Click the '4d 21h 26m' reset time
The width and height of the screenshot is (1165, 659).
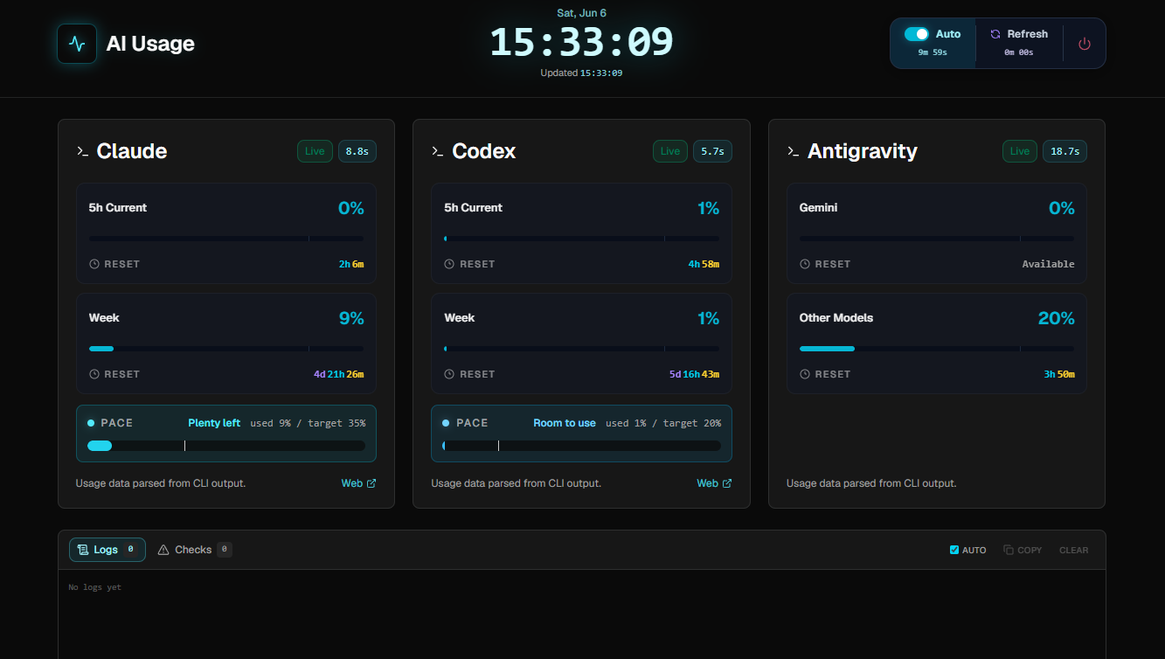coord(339,374)
